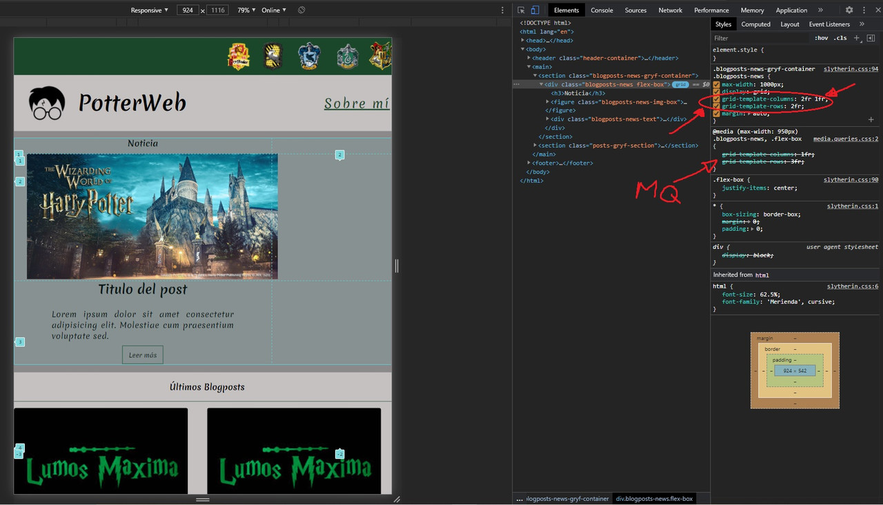Screen dimensions: 883x505
Task: Toggle the :hov element state button
Action: coord(821,38)
